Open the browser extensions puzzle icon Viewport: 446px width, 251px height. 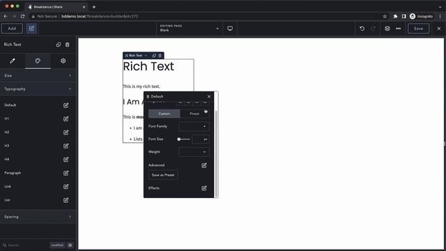395,17
